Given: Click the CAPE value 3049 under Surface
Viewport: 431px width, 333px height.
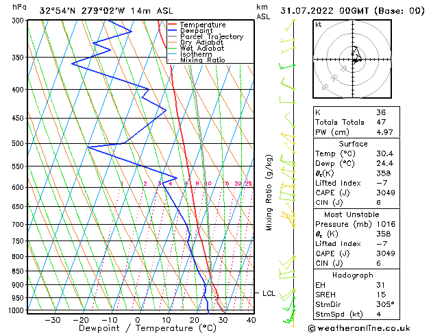Looking at the screenshot, I should tap(386, 193).
